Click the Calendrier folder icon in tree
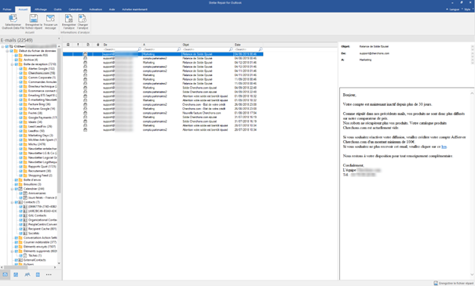Viewport: 475px width, 286px height. click(x=20, y=189)
